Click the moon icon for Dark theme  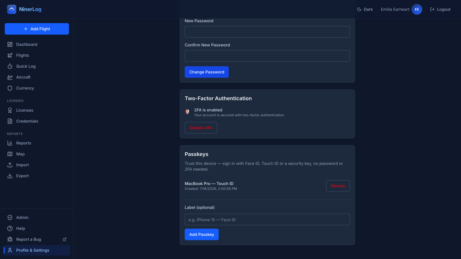coord(359,9)
